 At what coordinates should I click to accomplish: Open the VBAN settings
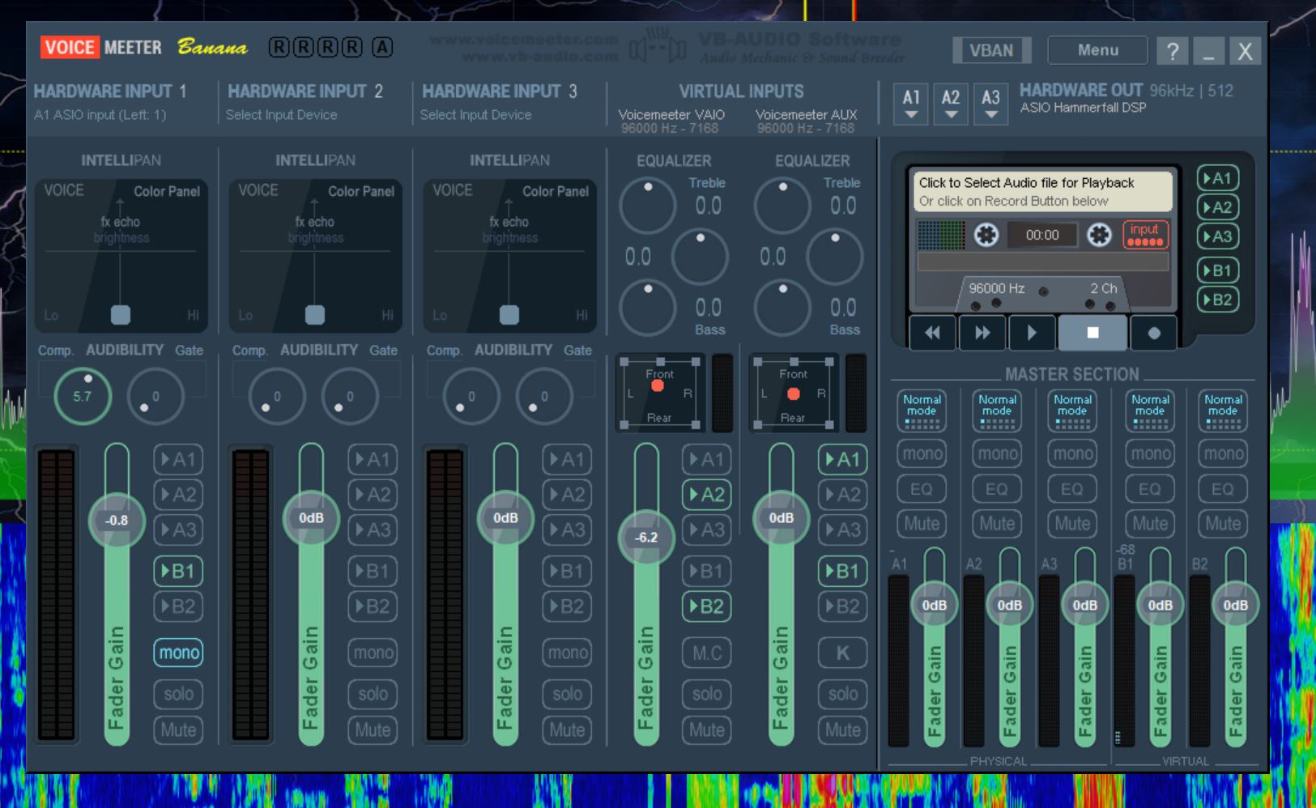click(x=991, y=50)
